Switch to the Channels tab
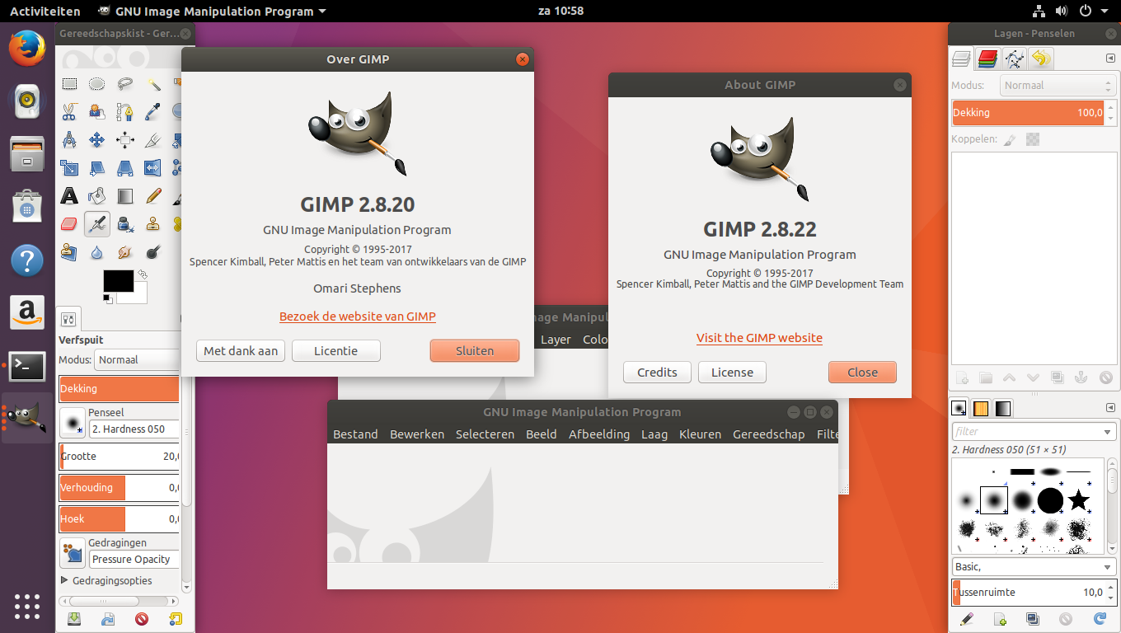Viewport: 1121px width, 633px height. pyautogui.click(x=987, y=59)
